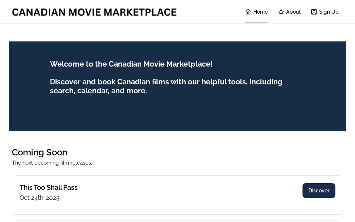
Task: Open the second film card below
Action: click(x=177, y=221)
